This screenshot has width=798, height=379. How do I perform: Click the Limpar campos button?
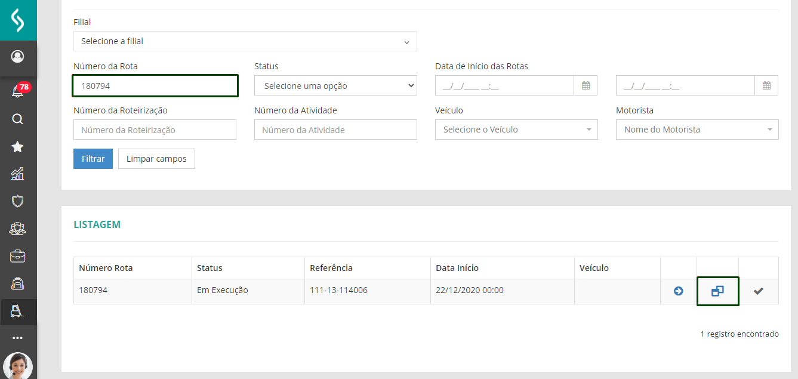tap(156, 159)
